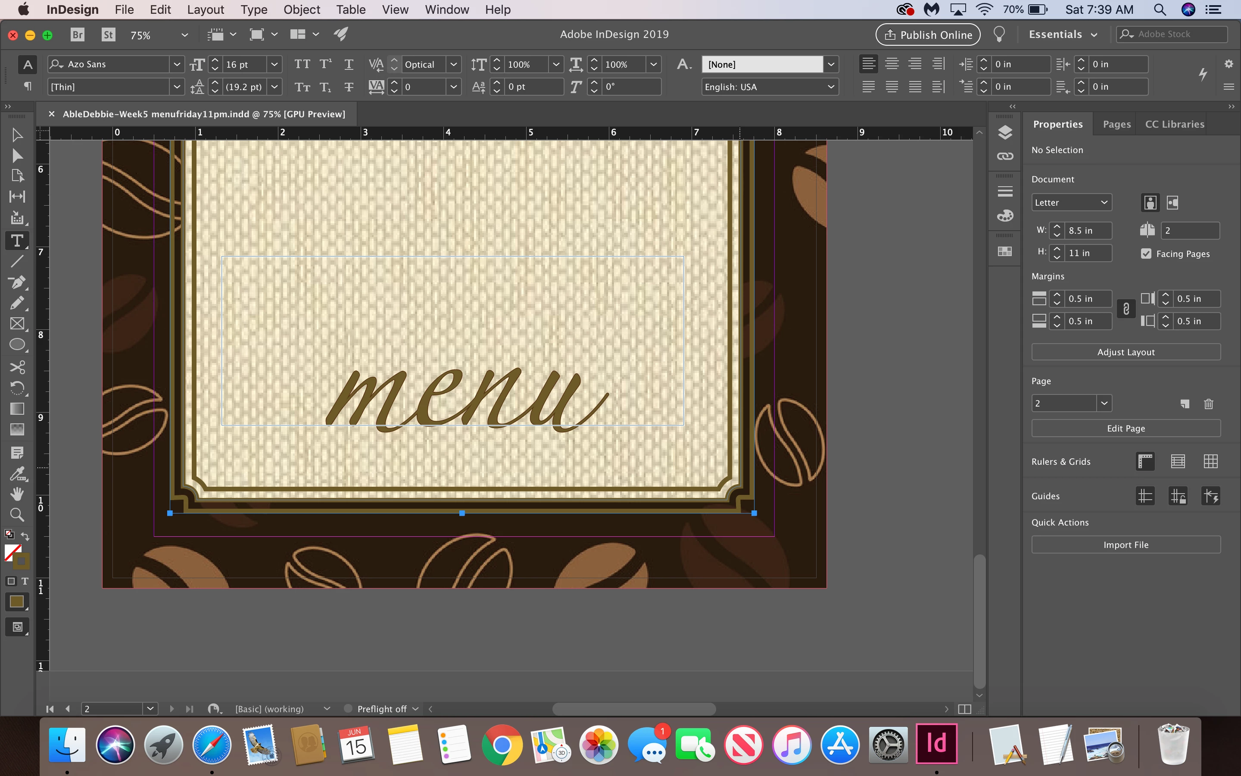The height and width of the screenshot is (776, 1241).
Task: Select the Pen tool
Action: pos(17,282)
